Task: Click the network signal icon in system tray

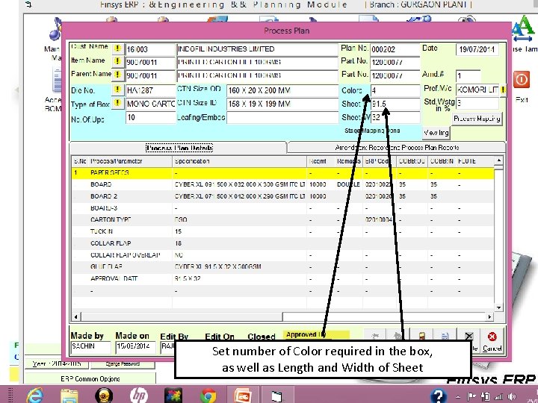Action: coord(498,396)
